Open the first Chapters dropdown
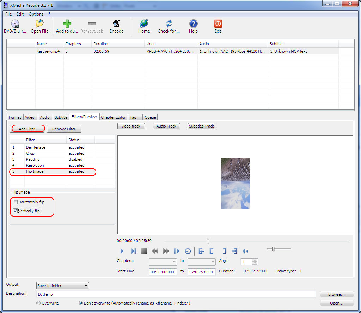This screenshot has width=361, height=313. point(163,262)
